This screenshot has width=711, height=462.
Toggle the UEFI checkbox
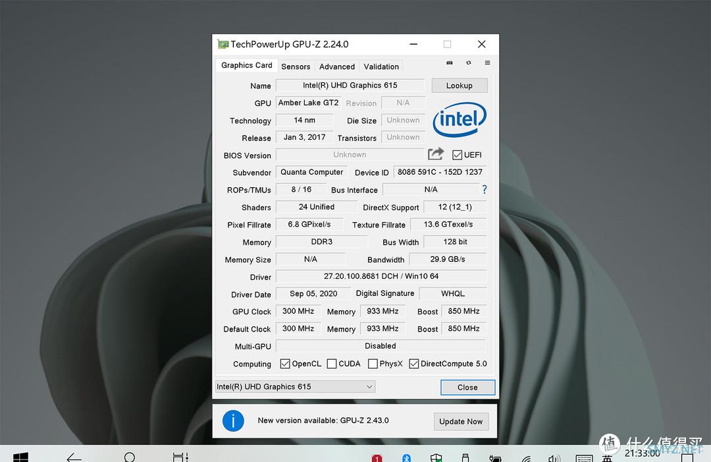458,155
